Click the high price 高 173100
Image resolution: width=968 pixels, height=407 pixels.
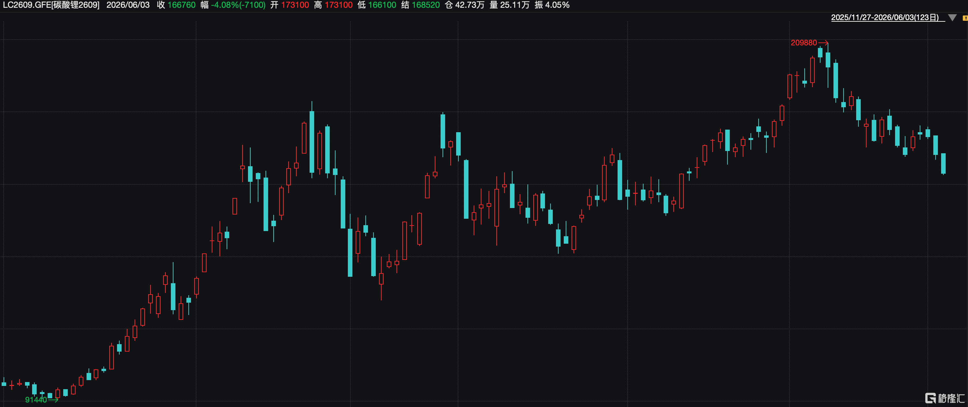[x=333, y=5]
